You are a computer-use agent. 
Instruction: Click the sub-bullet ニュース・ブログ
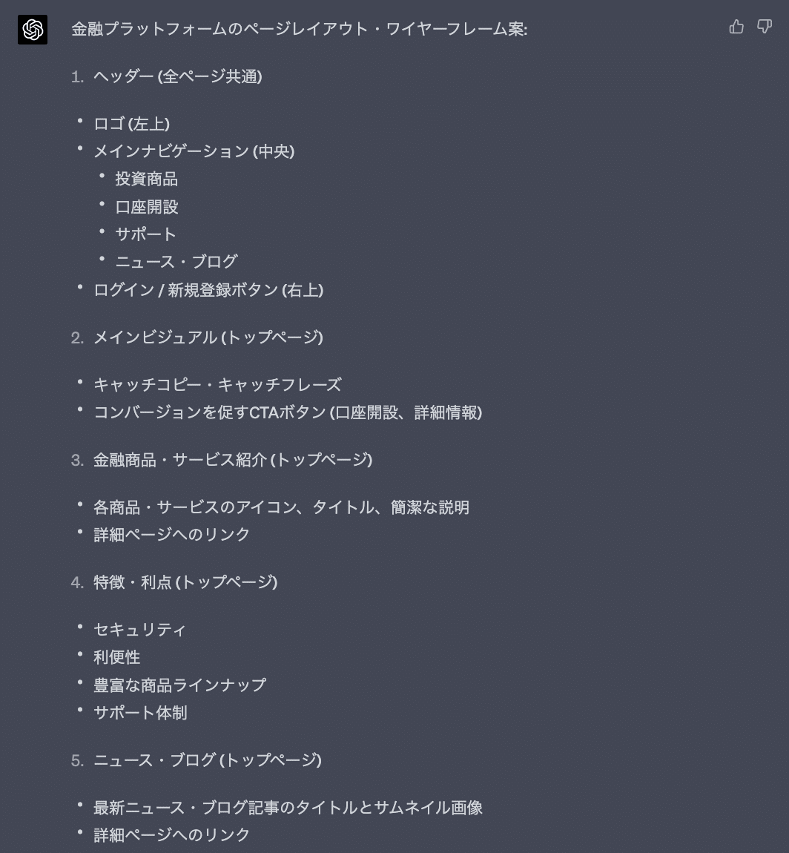coord(176,261)
